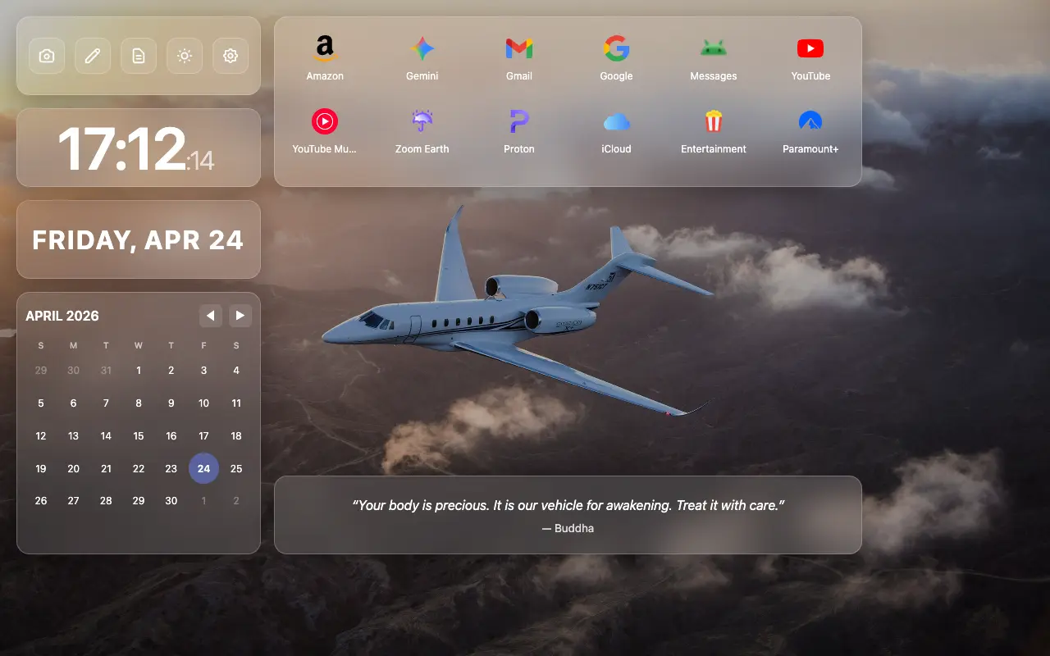1050x656 pixels.
Task: Open the notes document icon
Action: pyautogui.click(x=139, y=56)
